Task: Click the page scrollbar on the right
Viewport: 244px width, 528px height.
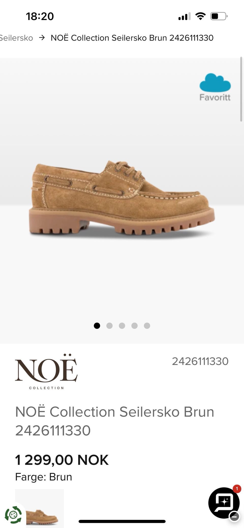Action: [x=241, y=89]
